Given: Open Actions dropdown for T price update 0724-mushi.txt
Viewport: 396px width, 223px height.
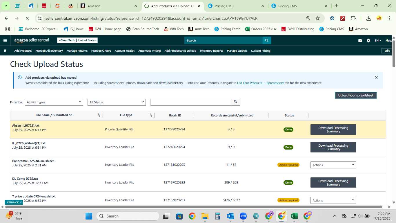Looking at the screenshot, I should [x=333, y=200].
